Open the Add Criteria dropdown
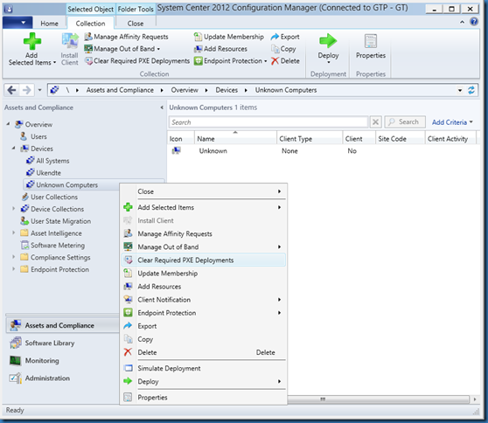488x423 pixels. 452,122
